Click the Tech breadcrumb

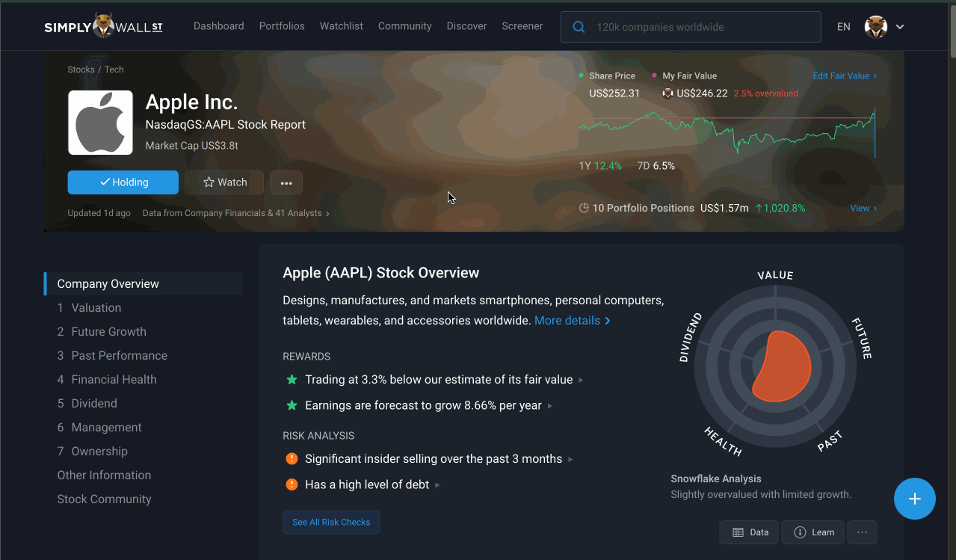click(x=114, y=70)
